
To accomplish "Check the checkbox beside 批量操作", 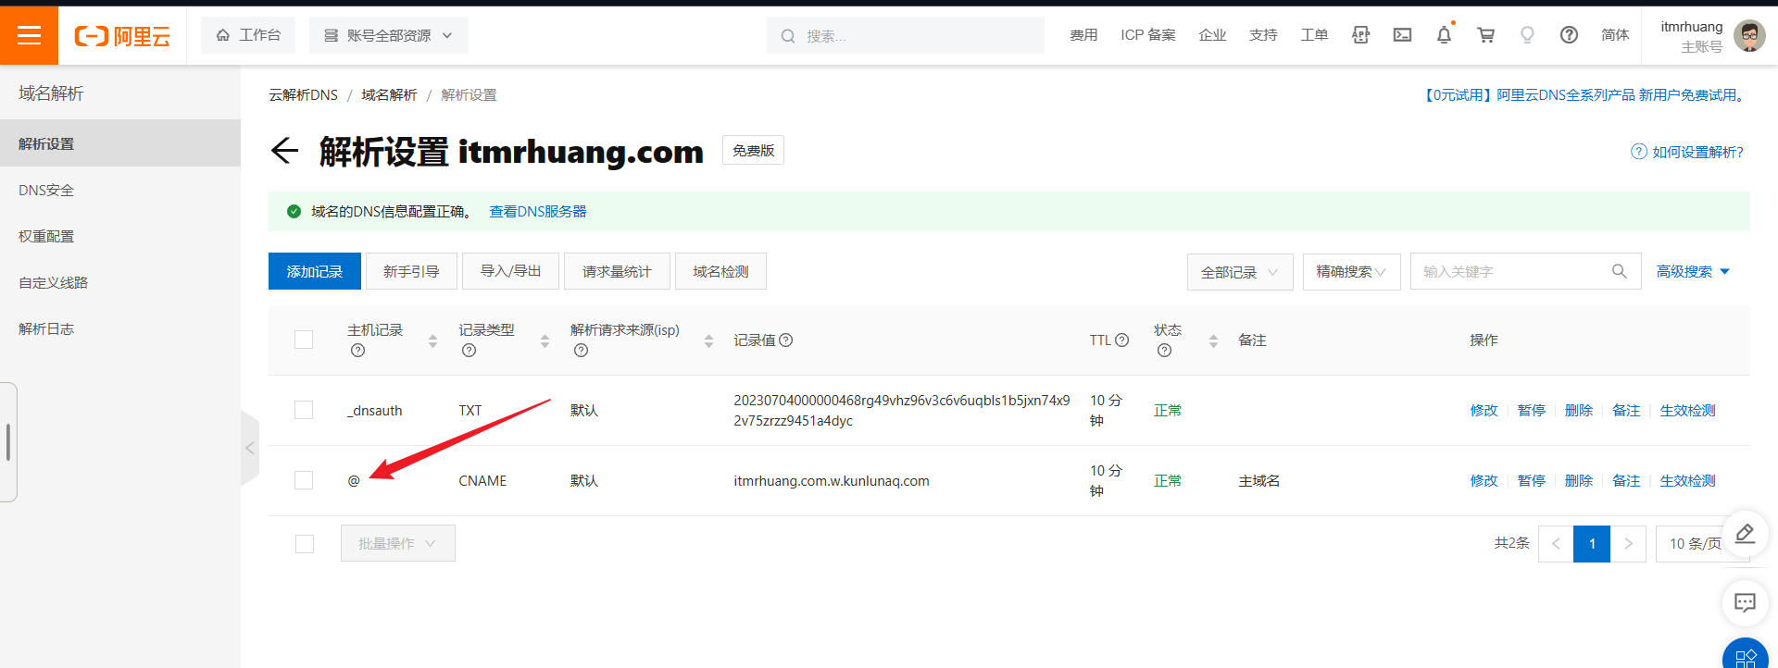I will [304, 544].
